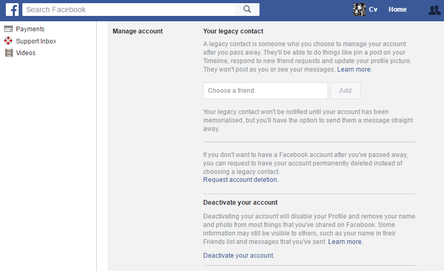The width and height of the screenshot is (444, 271).
Task: Open Learn more about legacy contacts
Action: point(354,69)
